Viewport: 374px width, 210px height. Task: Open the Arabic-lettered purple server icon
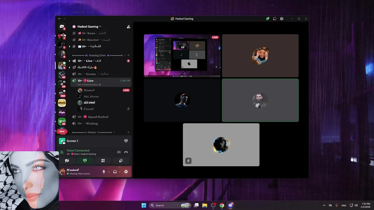tap(62, 112)
